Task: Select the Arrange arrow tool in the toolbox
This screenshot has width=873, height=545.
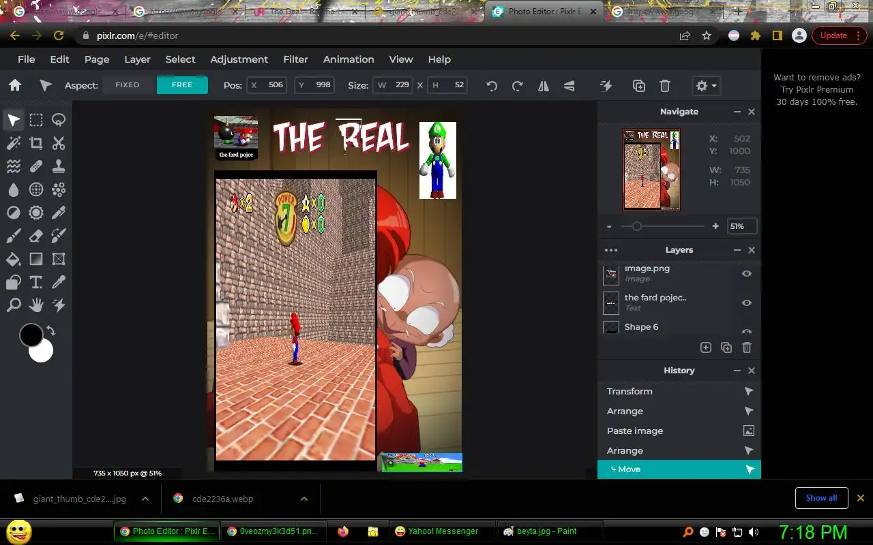Action: 14,121
